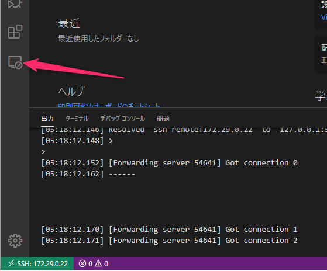Switch to the ターミナル panel tab

pyautogui.click(x=77, y=119)
